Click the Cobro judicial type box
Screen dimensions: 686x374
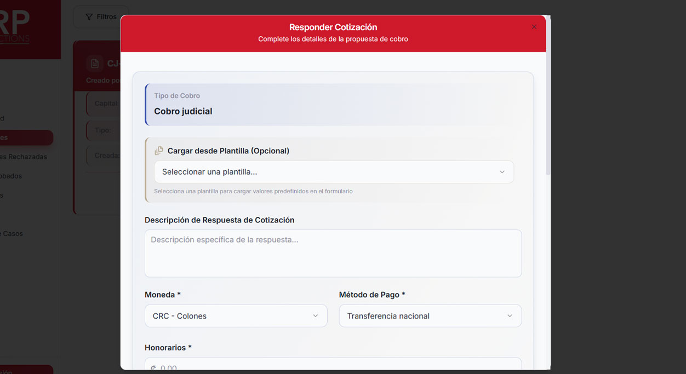pos(333,105)
